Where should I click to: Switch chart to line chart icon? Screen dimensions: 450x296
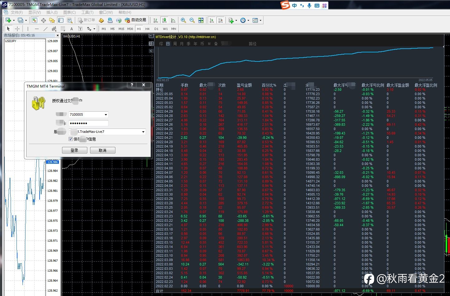[x=173, y=20]
